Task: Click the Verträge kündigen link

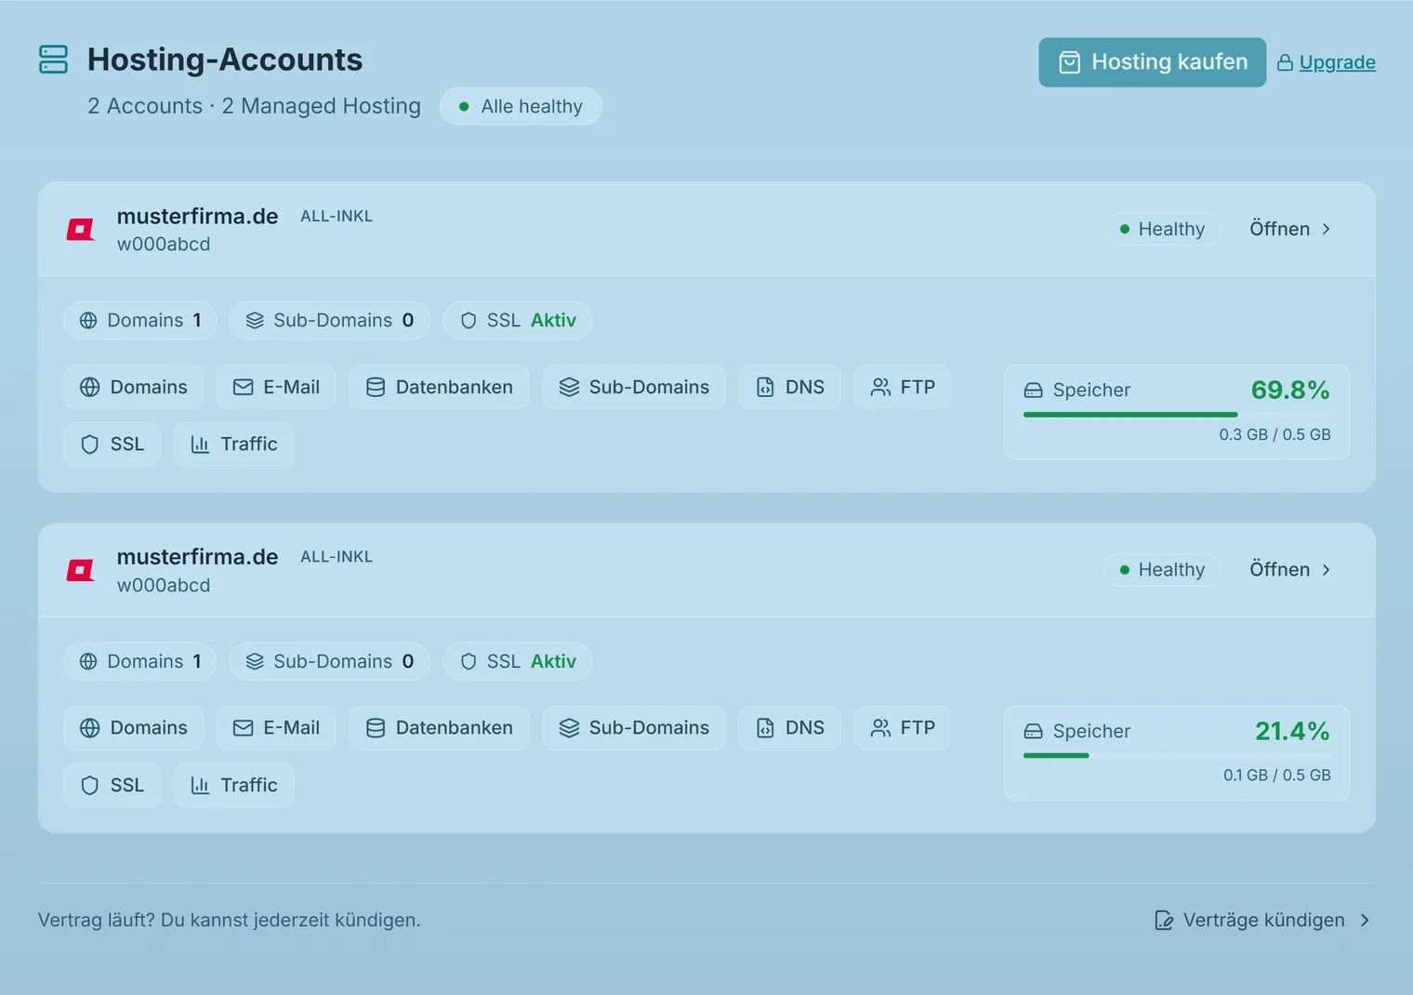Action: 1262,921
